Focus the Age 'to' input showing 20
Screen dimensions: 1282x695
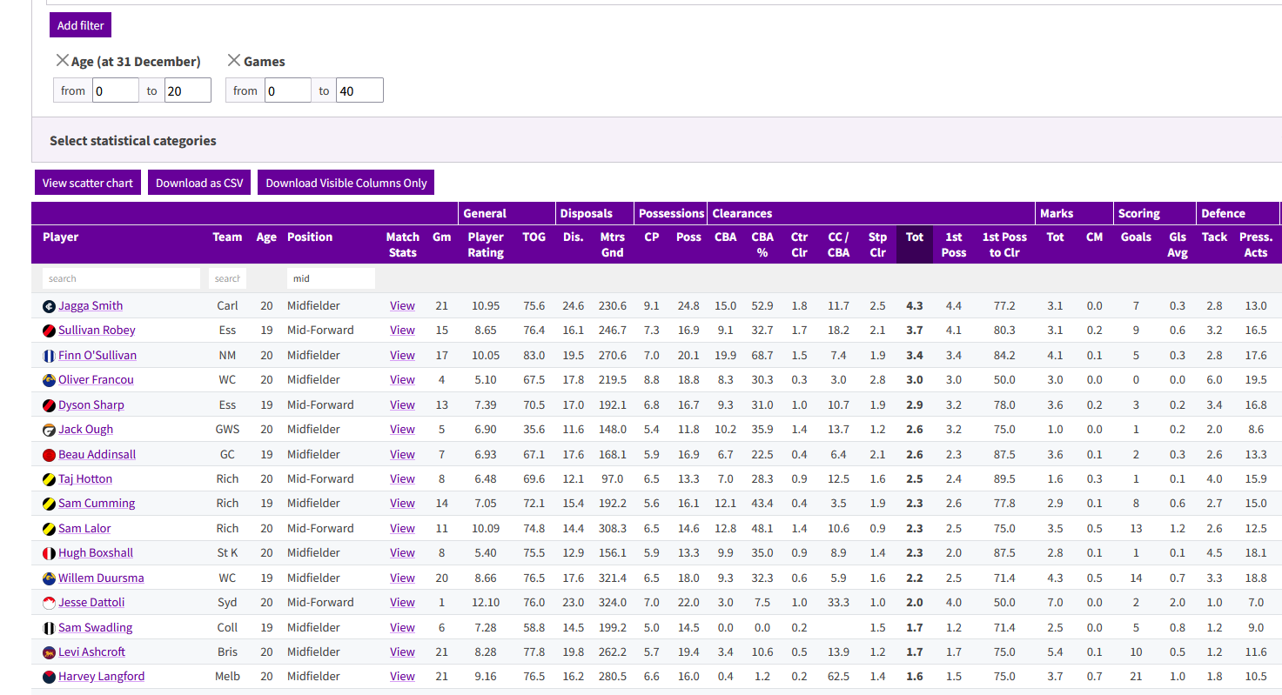(x=187, y=90)
